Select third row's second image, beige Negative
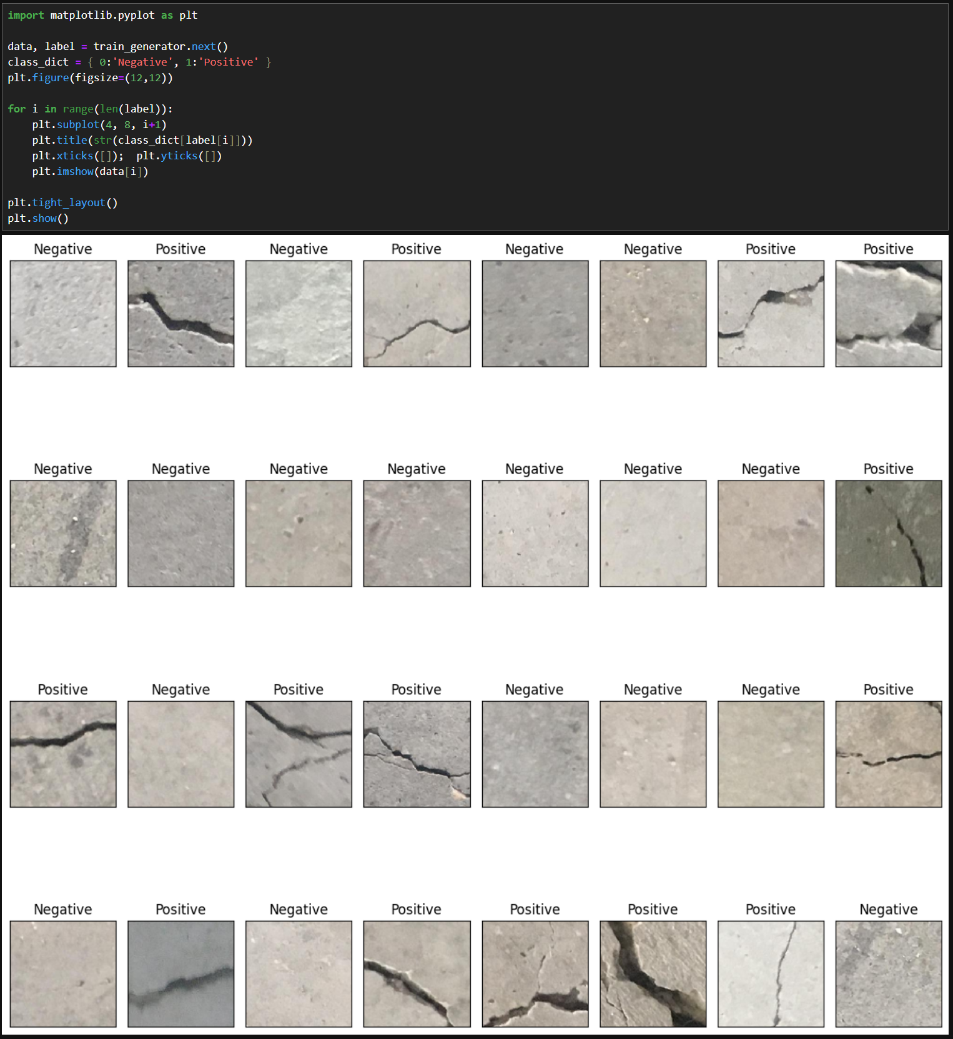This screenshot has height=1039, width=953. pyautogui.click(x=181, y=754)
